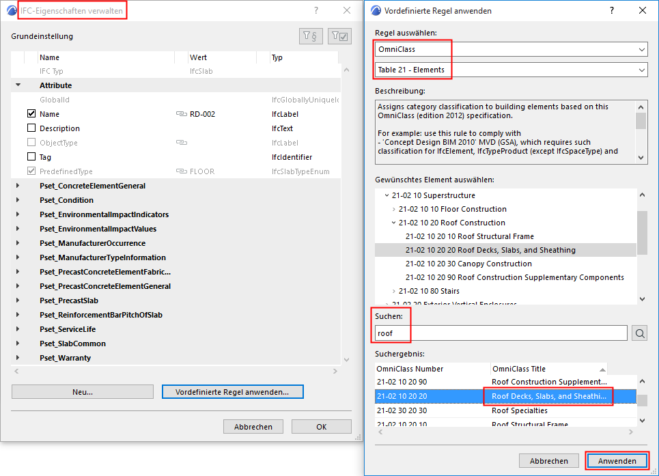The width and height of the screenshot is (659, 476).
Task: Click the Suchen search field containing roof
Action: coord(501,333)
